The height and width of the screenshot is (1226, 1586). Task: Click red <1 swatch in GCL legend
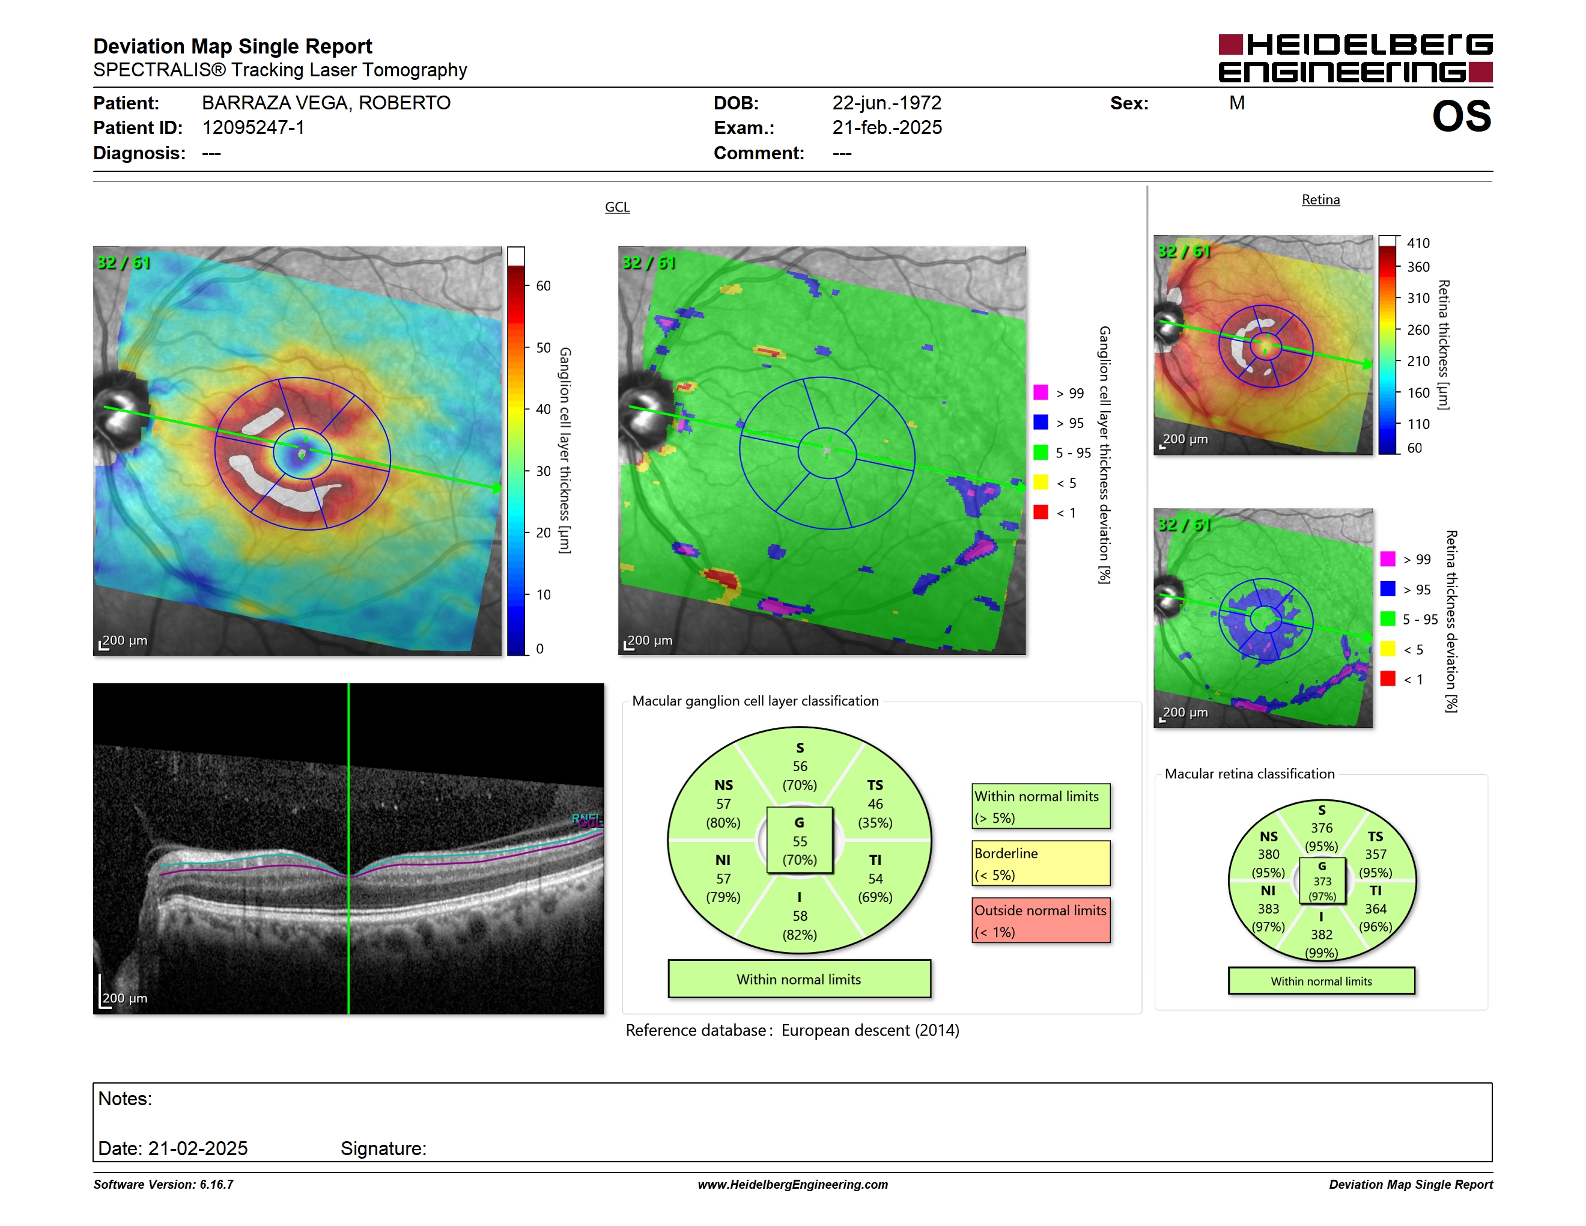(1041, 512)
